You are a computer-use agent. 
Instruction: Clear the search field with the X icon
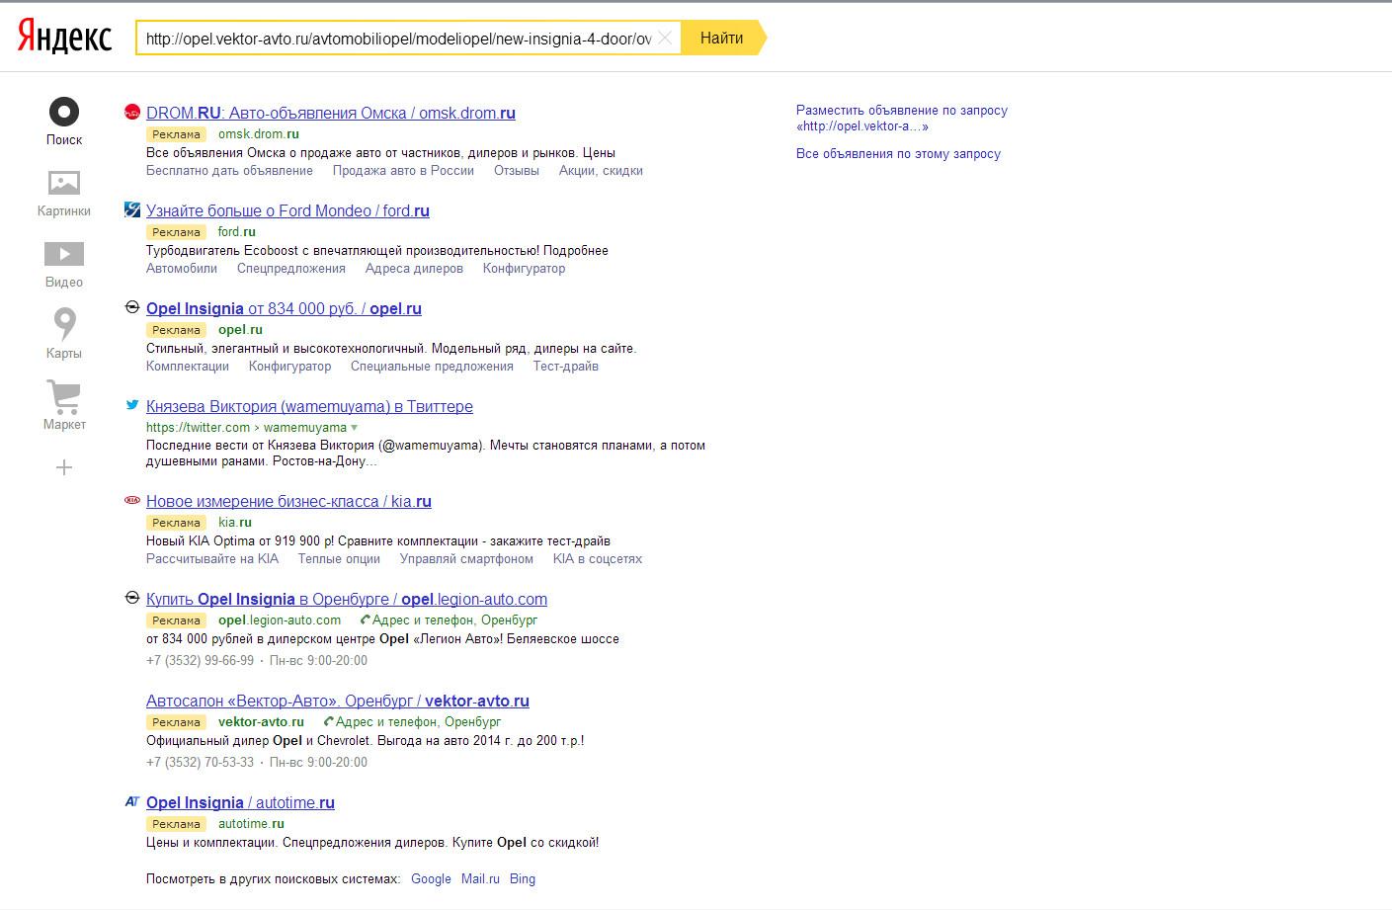pyautogui.click(x=666, y=39)
